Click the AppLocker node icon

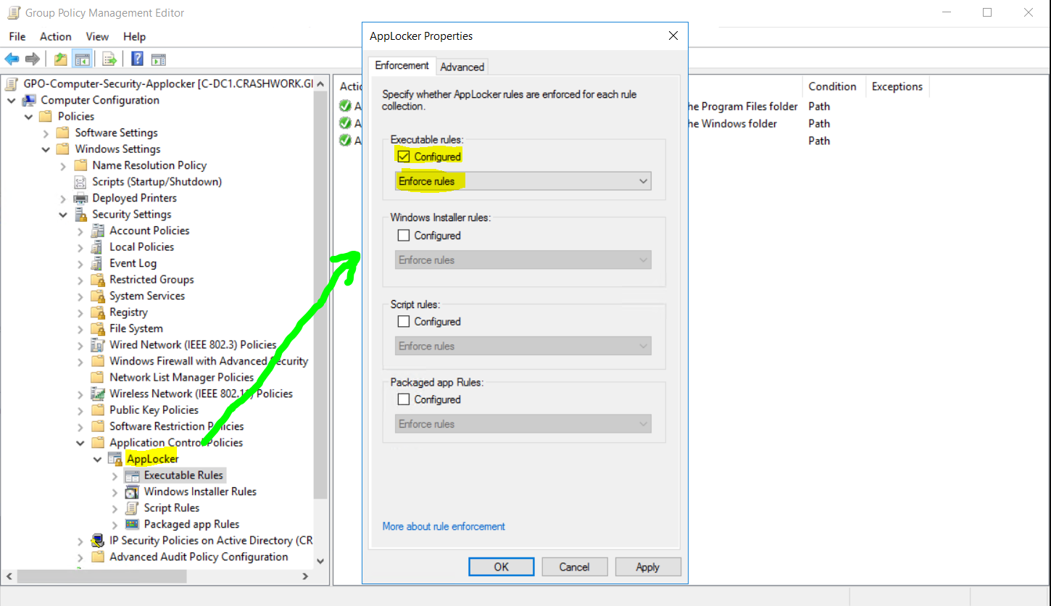tap(115, 459)
